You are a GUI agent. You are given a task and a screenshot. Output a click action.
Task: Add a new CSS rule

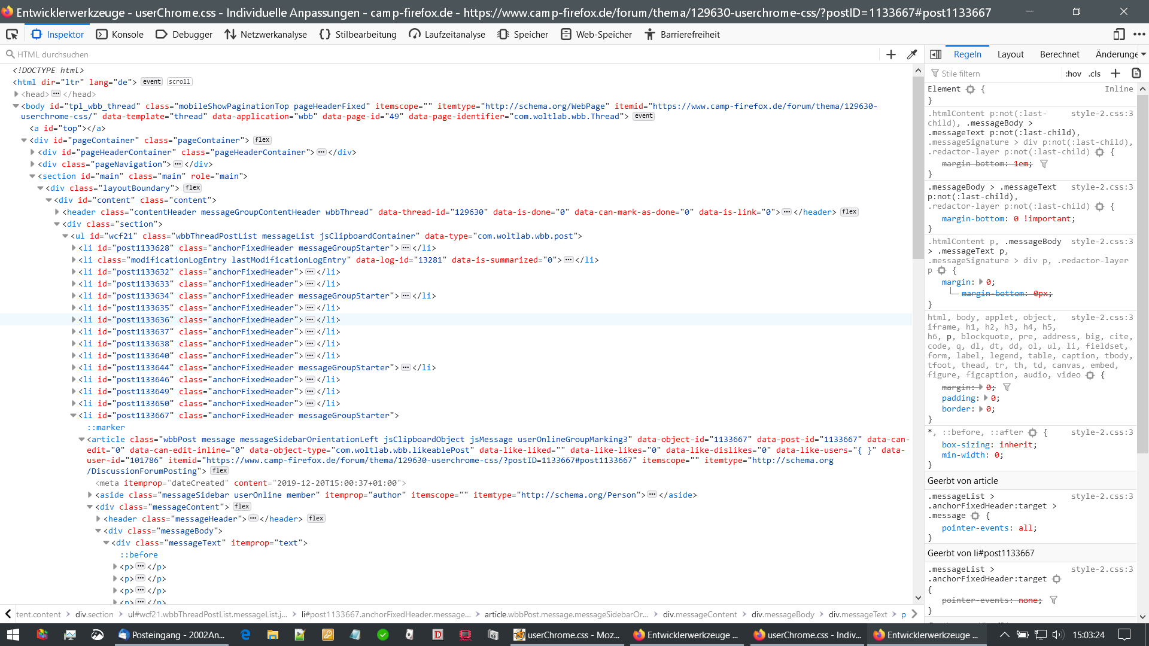coord(1115,74)
